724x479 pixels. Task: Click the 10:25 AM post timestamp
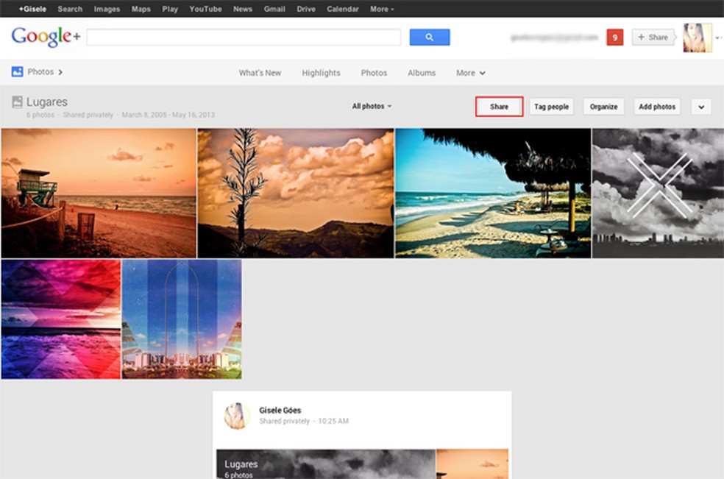point(333,422)
